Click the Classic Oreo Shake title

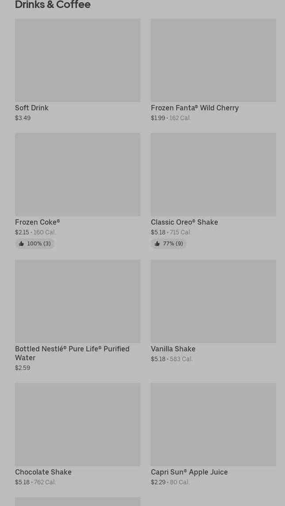185,222
